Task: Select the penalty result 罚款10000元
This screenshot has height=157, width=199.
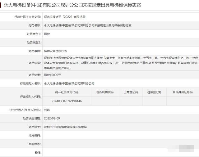Action: (x=53, y=75)
